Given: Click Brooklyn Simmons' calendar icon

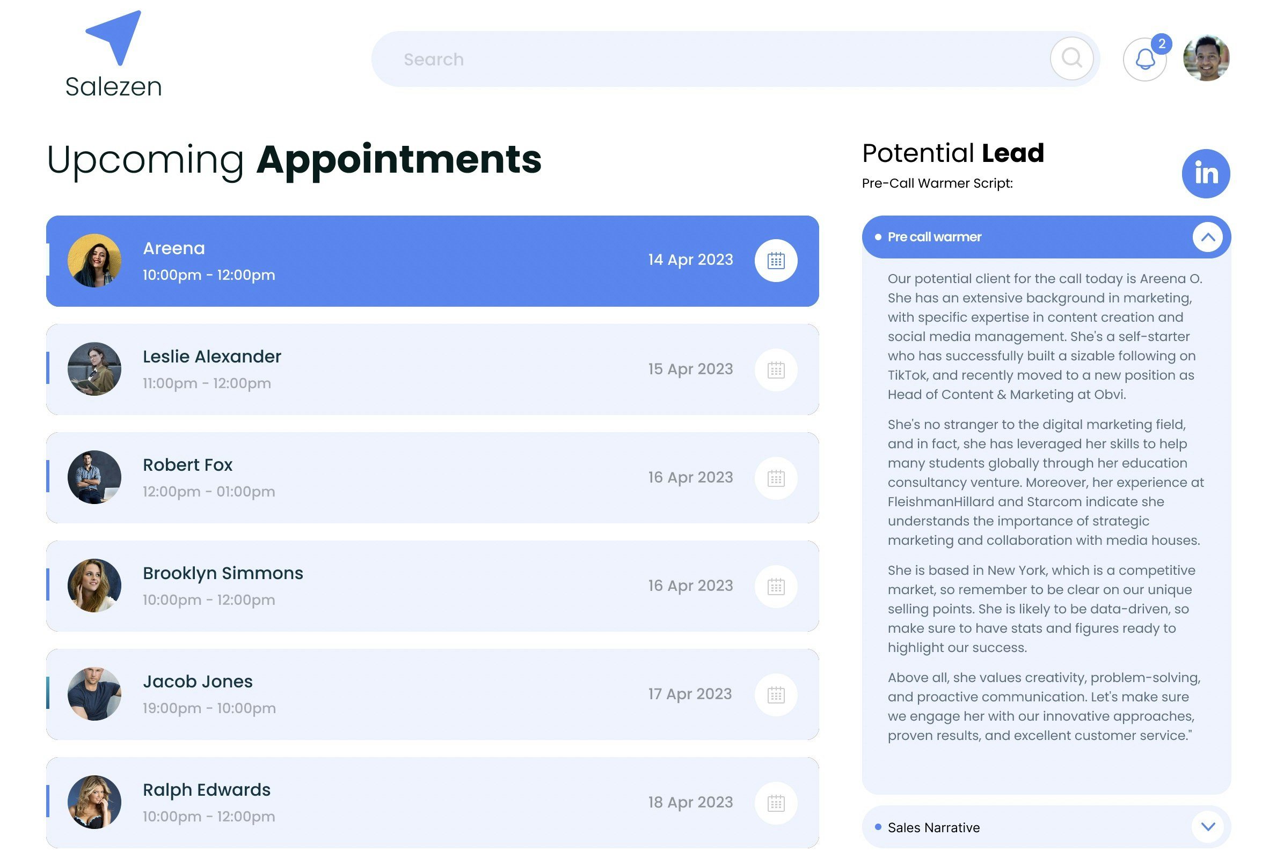Looking at the screenshot, I should pyautogui.click(x=775, y=586).
